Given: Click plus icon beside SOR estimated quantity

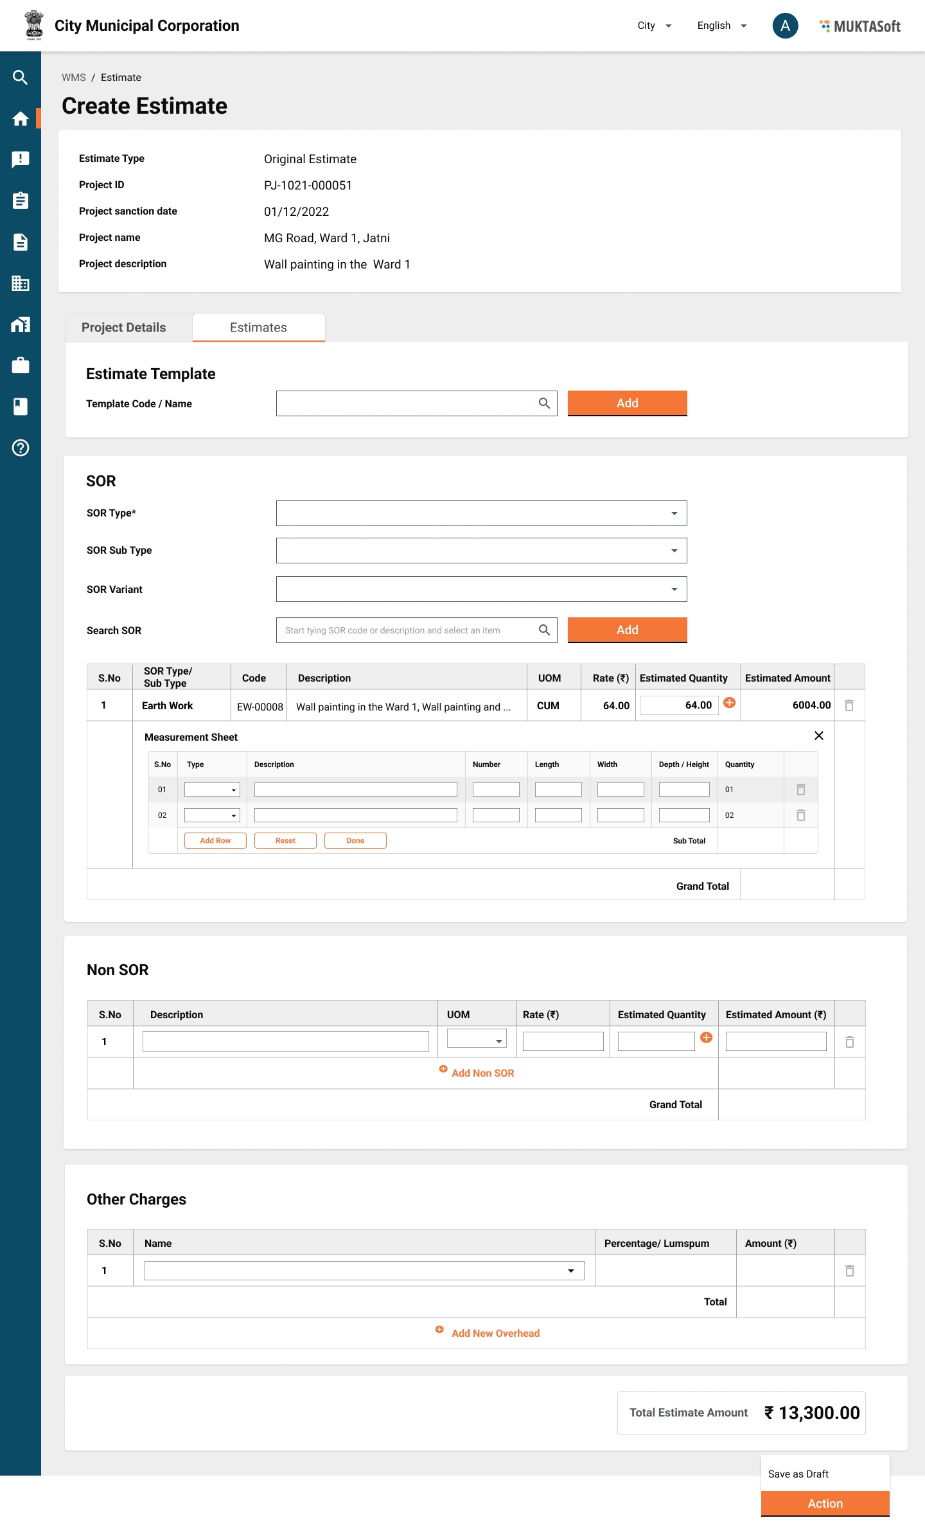Looking at the screenshot, I should pyautogui.click(x=729, y=703).
